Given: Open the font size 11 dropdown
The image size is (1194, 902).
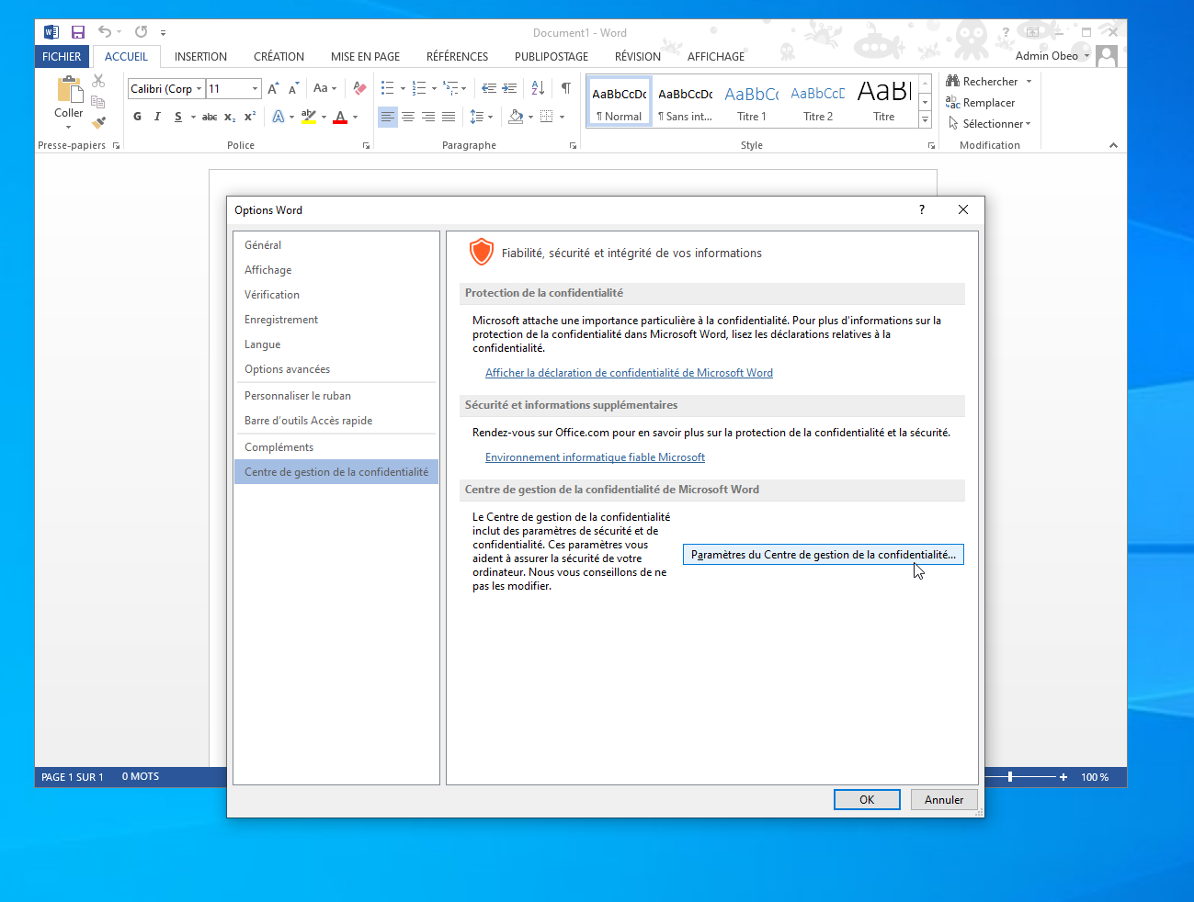Looking at the screenshot, I should click(255, 89).
